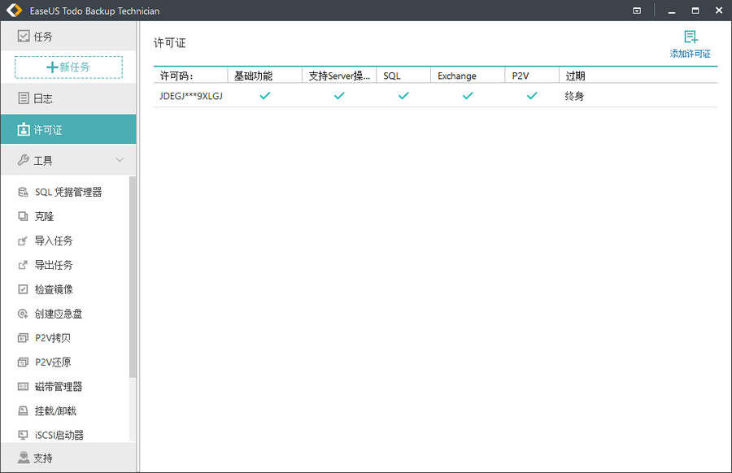Open P2V拷贝 copy tool
The image size is (732, 473).
point(53,338)
